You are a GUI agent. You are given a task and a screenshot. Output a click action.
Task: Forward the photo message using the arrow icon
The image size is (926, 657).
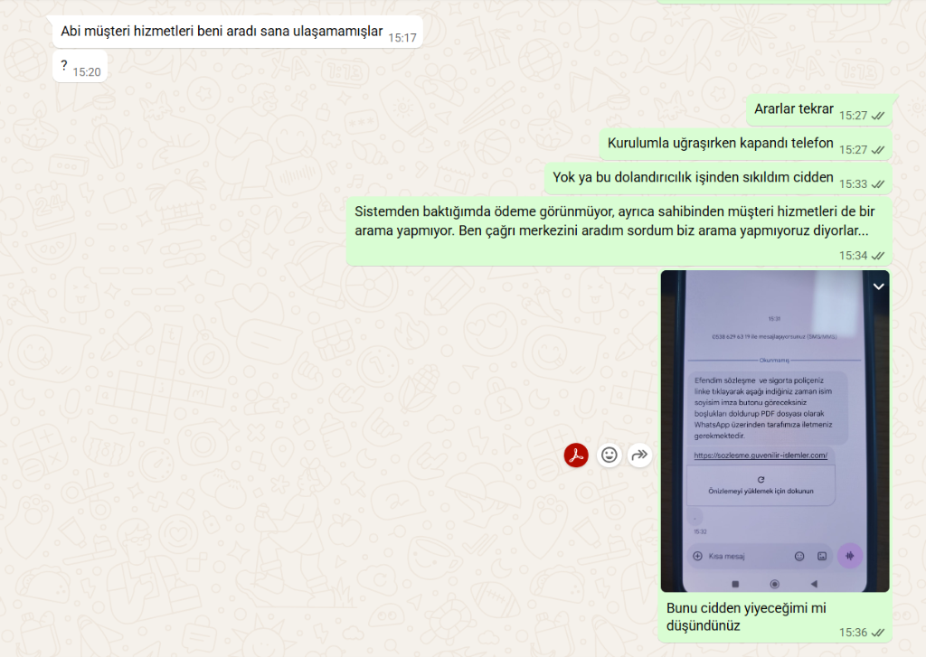(639, 455)
